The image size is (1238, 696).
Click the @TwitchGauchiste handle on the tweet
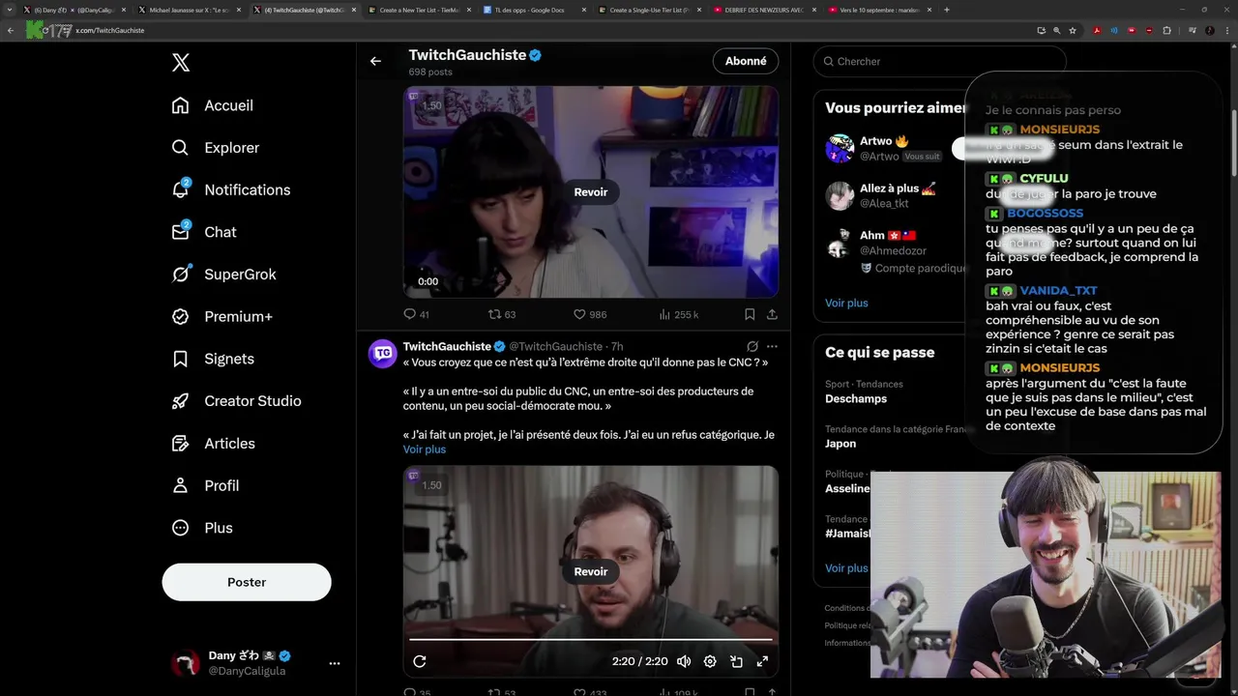pyautogui.click(x=556, y=346)
